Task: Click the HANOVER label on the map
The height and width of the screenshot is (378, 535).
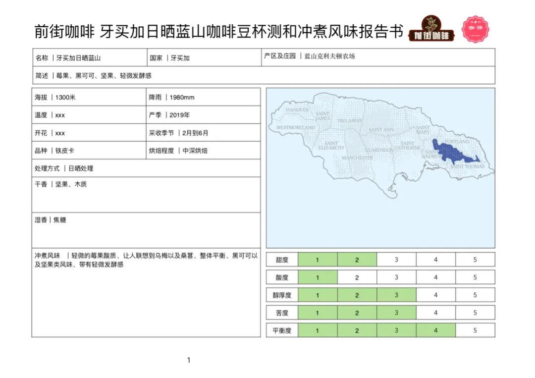Action: pyautogui.click(x=297, y=110)
